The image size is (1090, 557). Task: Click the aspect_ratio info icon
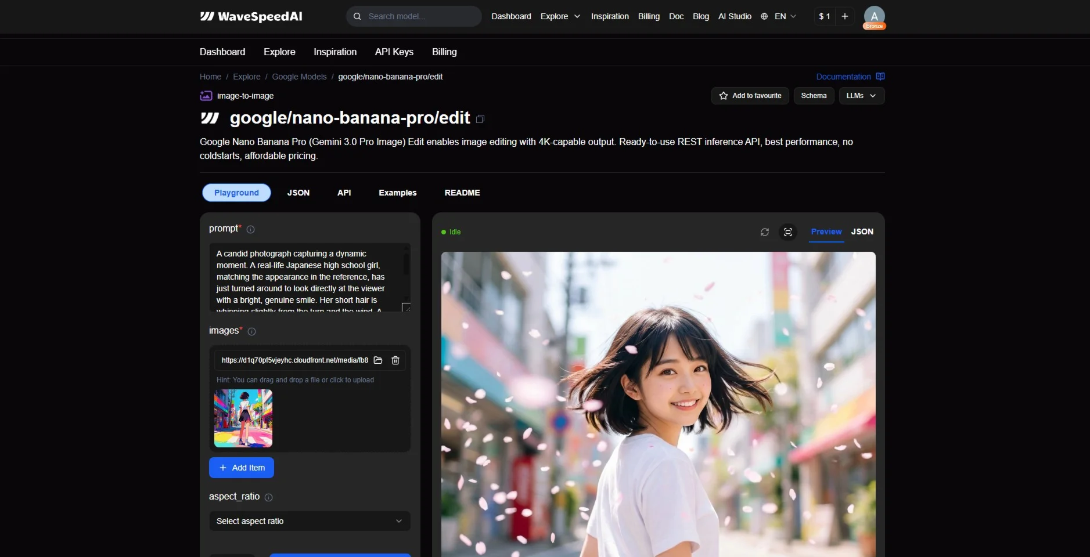(x=269, y=497)
